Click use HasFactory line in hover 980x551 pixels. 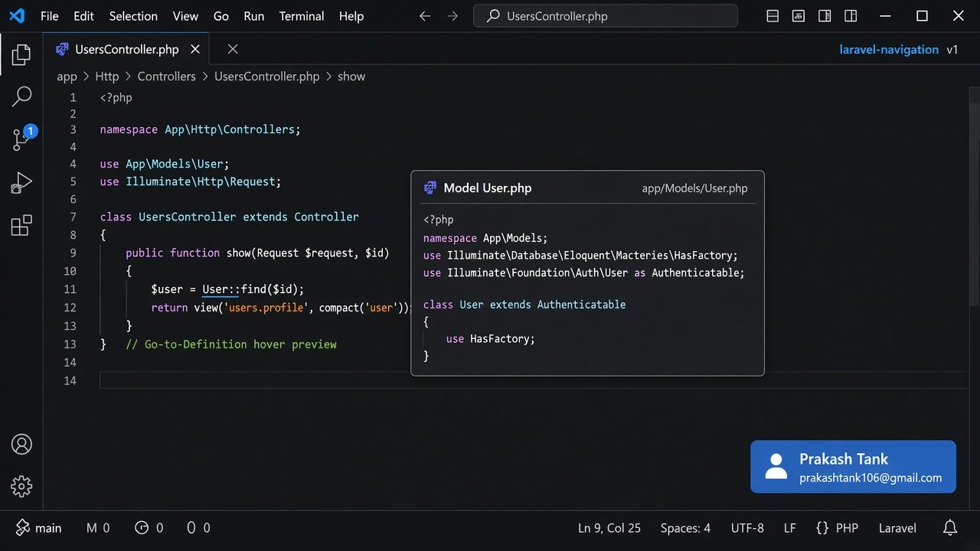491,338
